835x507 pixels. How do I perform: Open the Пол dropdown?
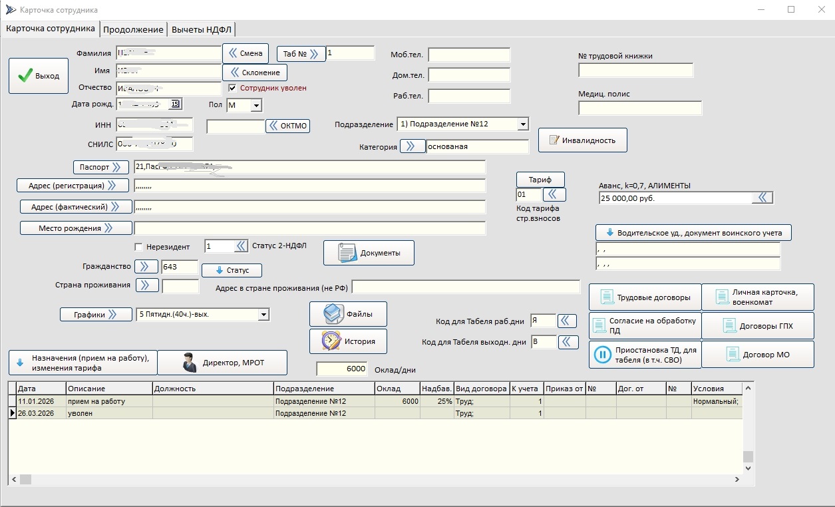click(256, 105)
